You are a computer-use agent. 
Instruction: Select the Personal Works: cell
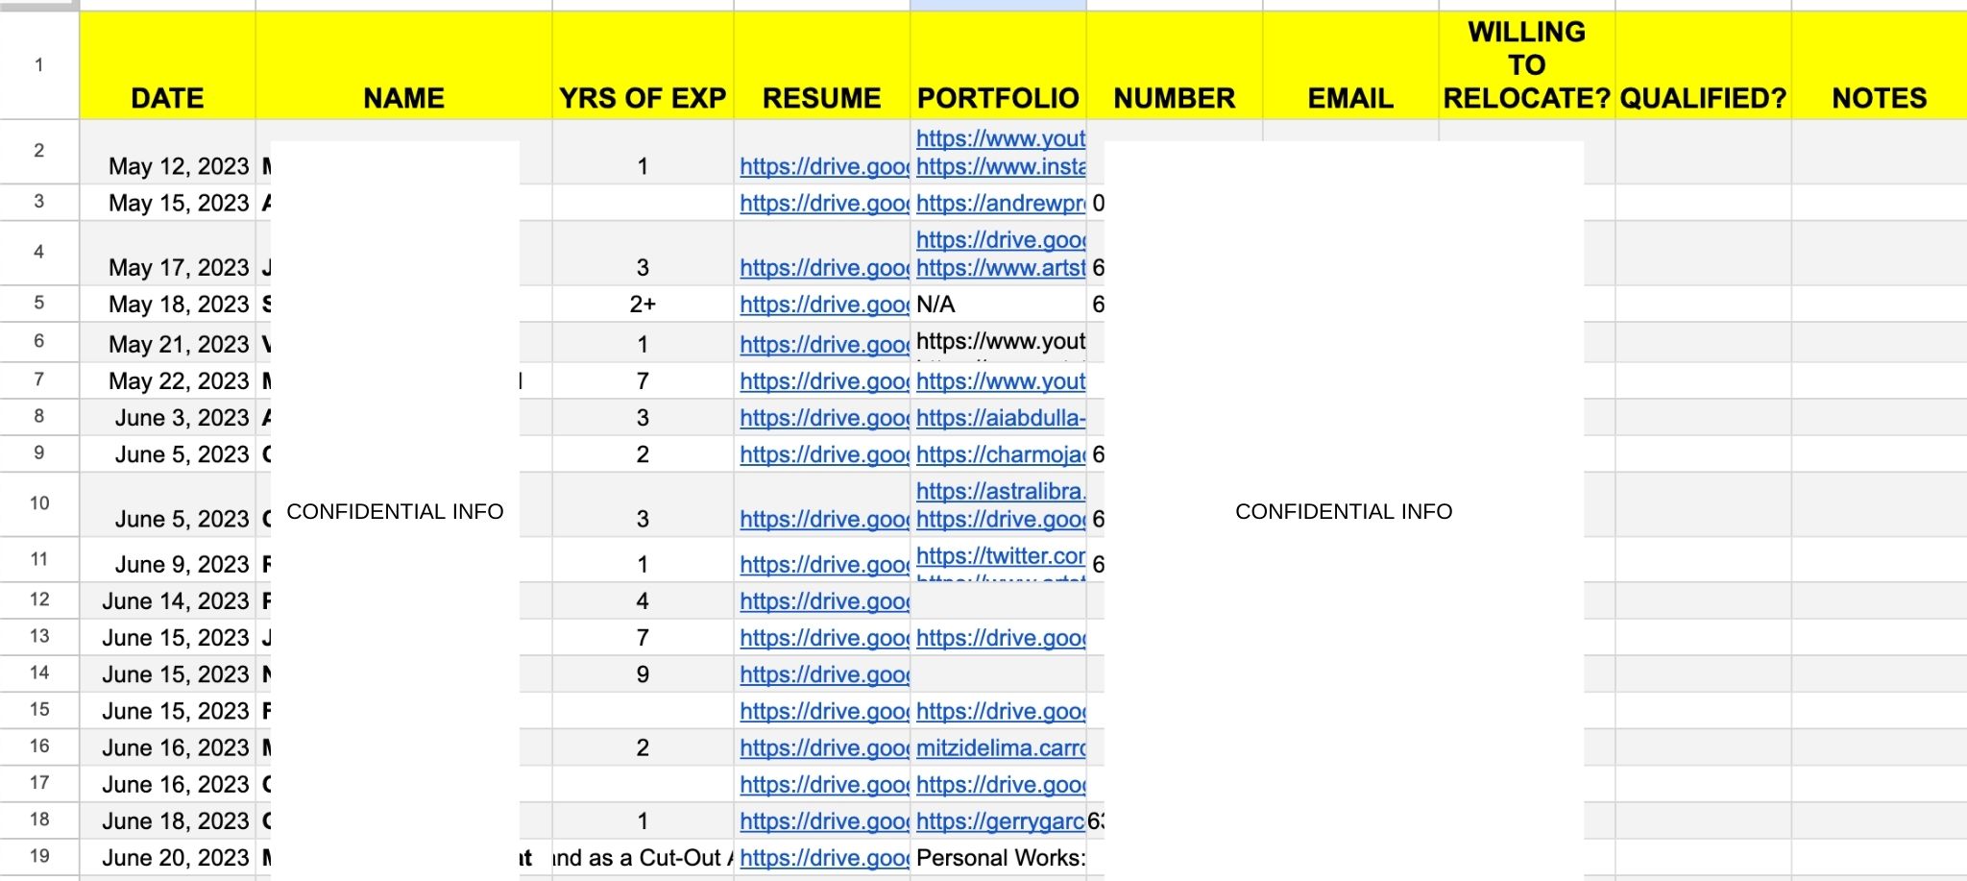click(x=999, y=858)
